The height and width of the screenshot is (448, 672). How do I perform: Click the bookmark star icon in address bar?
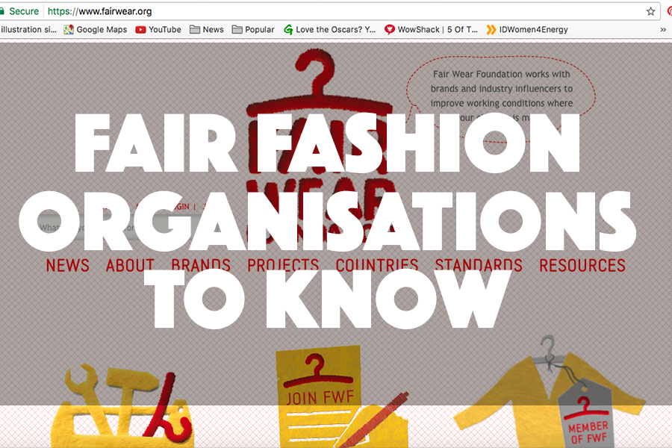click(x=650, y=12)
